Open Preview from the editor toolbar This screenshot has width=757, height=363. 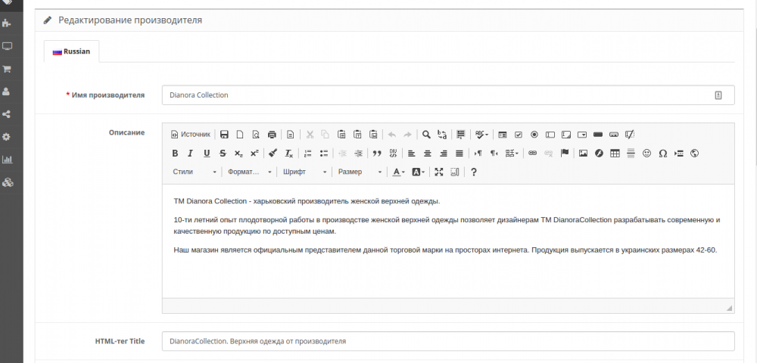tap(256, 135)
